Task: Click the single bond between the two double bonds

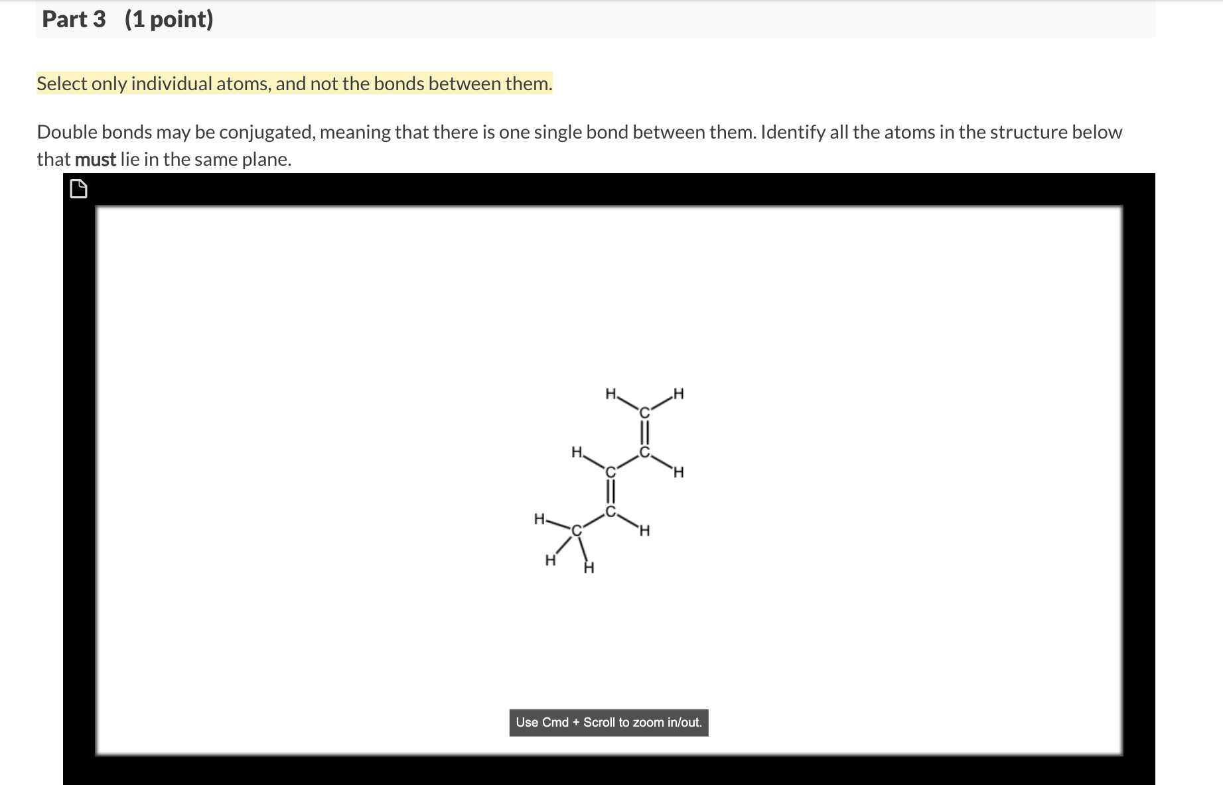Action: [x=627, y=462]
